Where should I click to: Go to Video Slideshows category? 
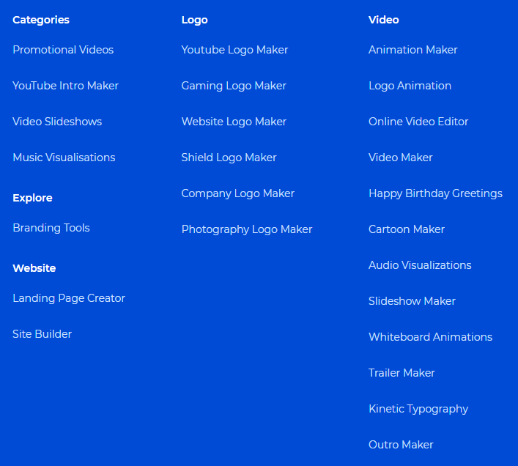click(x=57, y=122)
